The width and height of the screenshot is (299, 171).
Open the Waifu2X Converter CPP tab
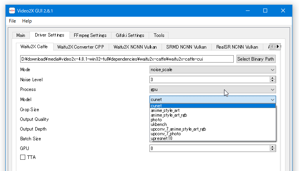[80, 47]
